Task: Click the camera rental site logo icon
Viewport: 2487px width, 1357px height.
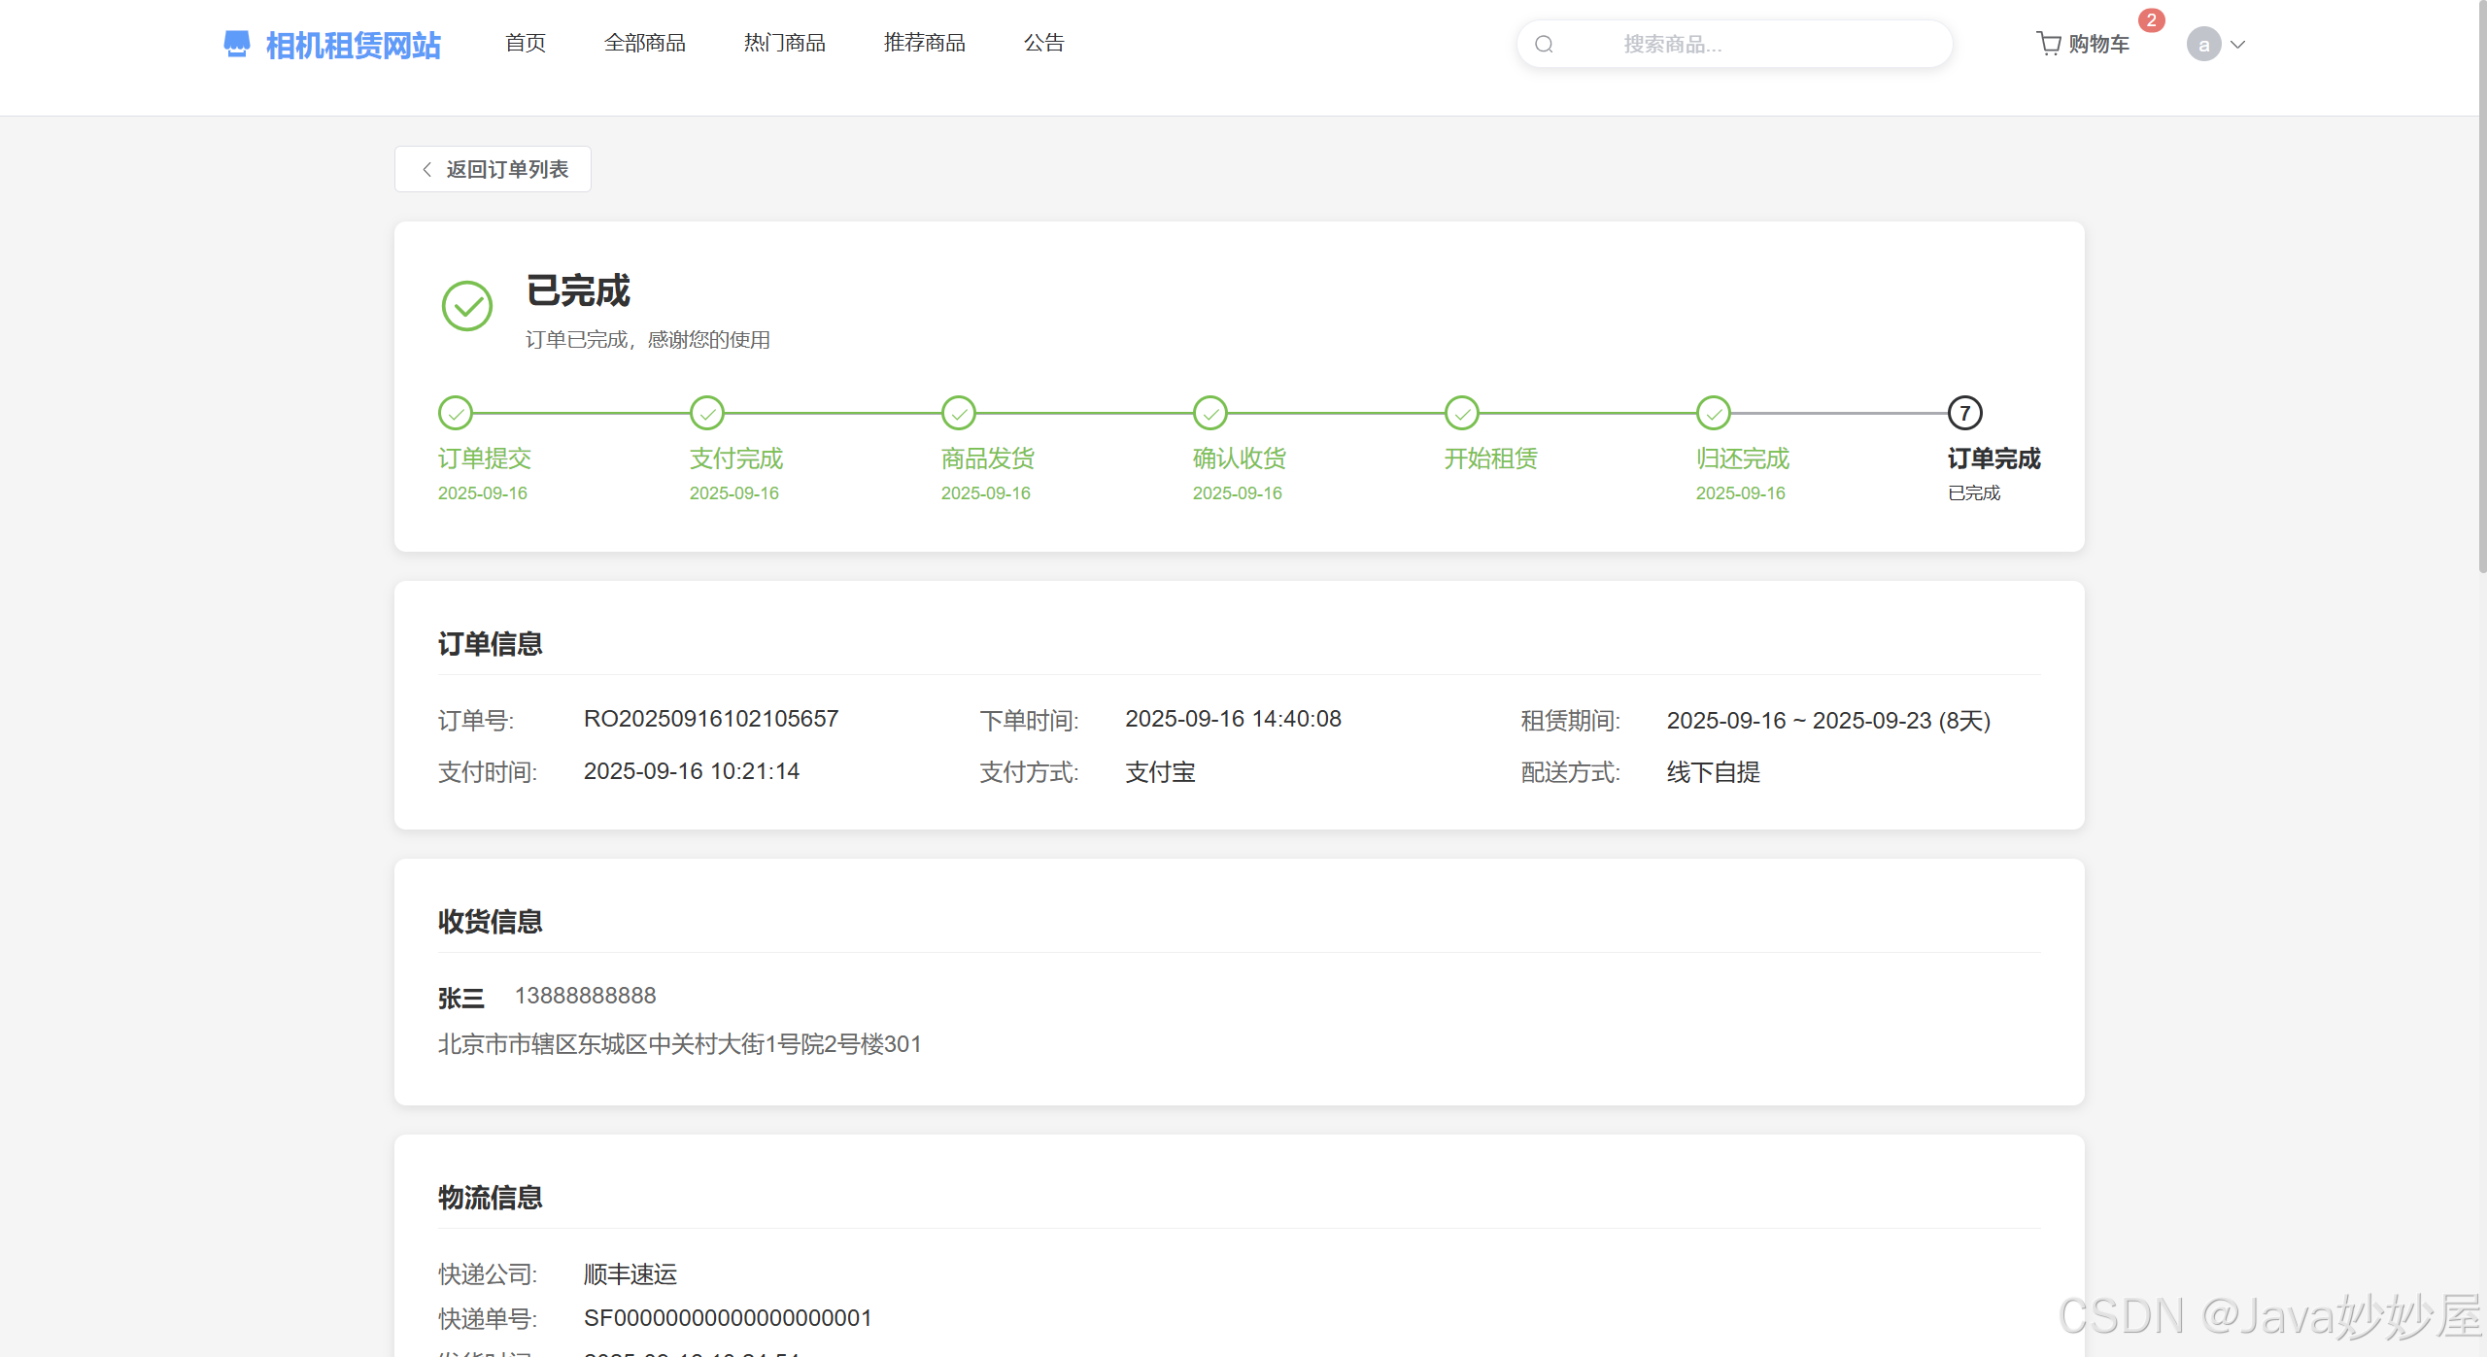Action: tap(236, 44)
